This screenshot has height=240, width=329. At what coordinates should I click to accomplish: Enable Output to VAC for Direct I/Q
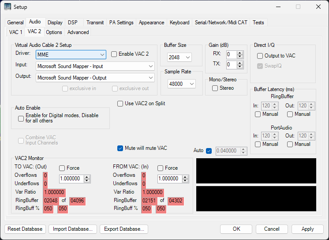click(260, 56)
